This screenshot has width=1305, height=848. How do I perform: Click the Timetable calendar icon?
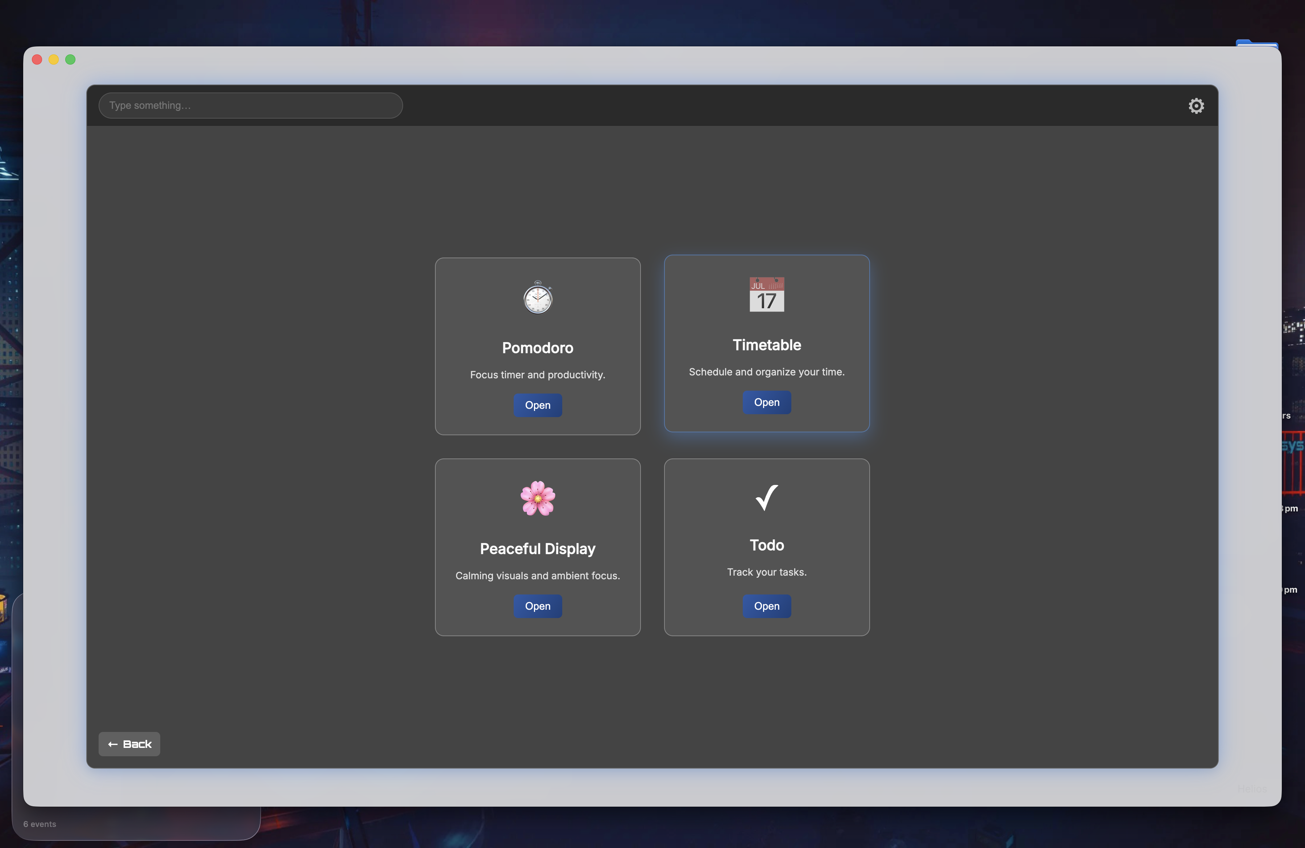[x=767, y=295]
